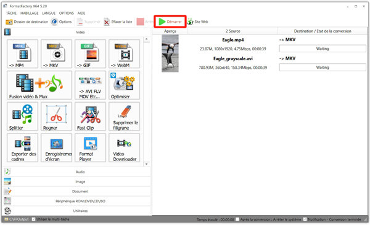
Task: Open the OPTIONS menu
Action: (x=67, y=13)
